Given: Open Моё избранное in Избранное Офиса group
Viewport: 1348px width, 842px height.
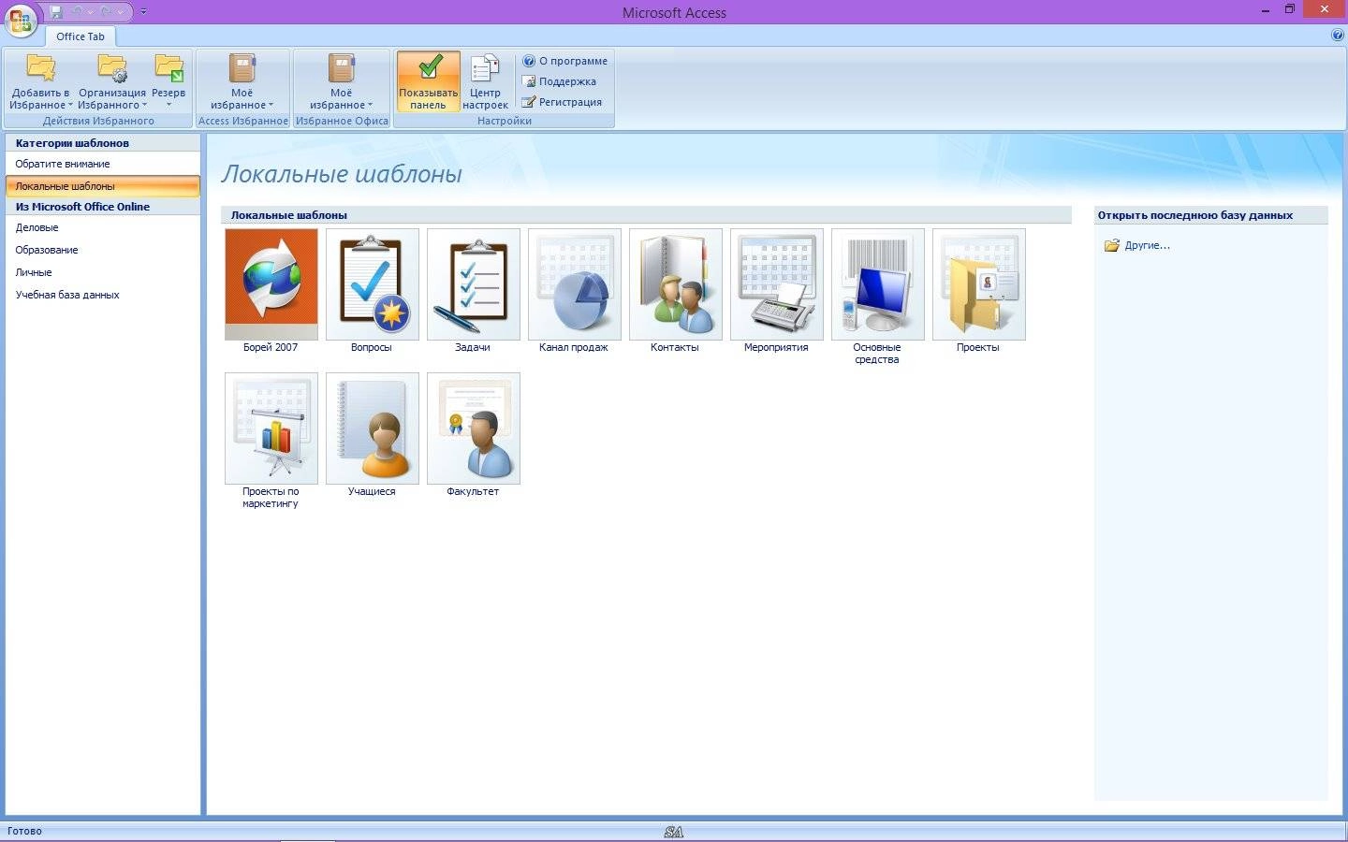Looking at the screenshot, I should click(x=342, y=82).
